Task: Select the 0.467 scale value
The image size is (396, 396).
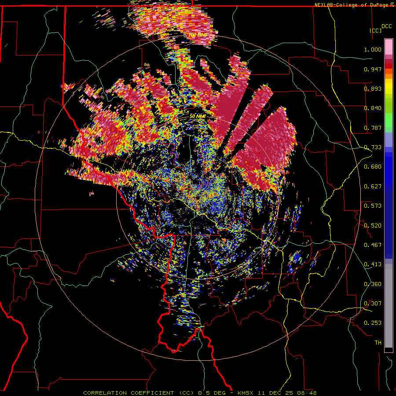Action: 373,245
